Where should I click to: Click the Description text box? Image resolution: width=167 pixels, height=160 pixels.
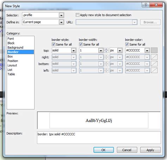tap(99, 137)
